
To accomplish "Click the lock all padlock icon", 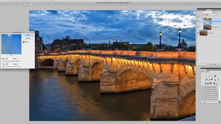I will coord(208,15).
